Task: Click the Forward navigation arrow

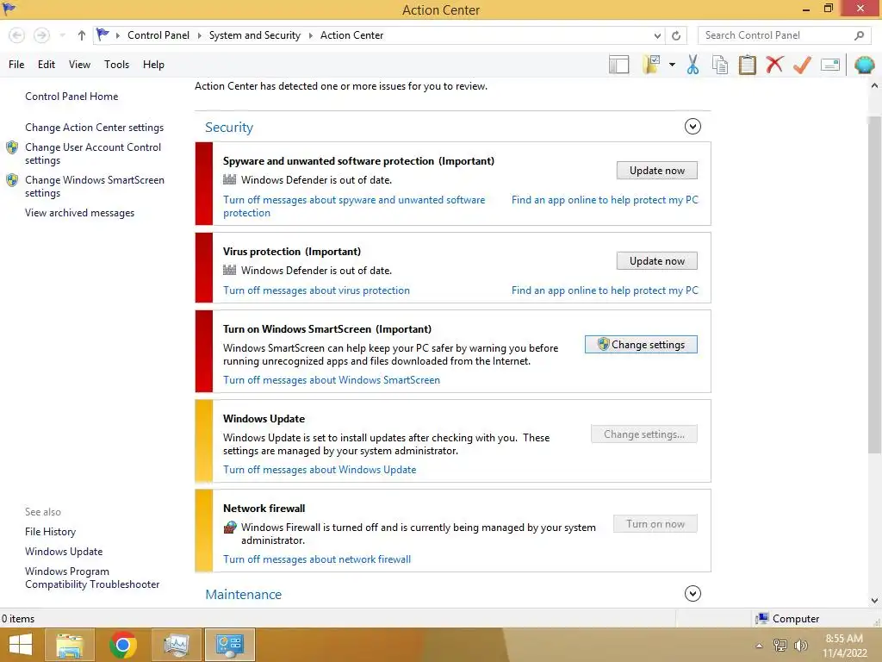Action: click(41, 35)
